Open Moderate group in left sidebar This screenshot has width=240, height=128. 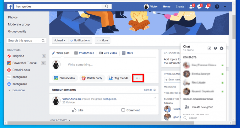click(x=19, y=24)
